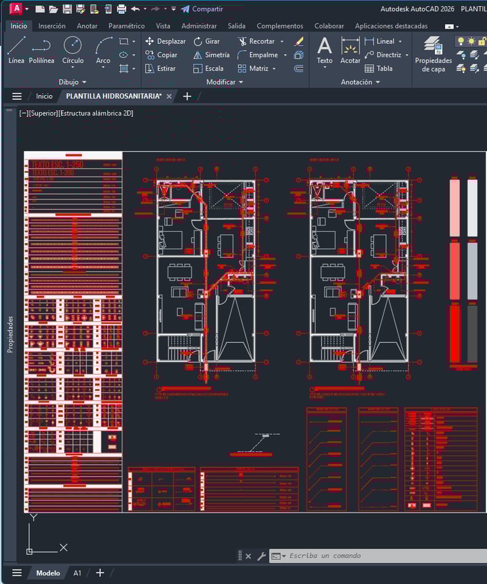Add a new drawing tab with plus
Image resolution: width=487 pixels, height=584 pixels.
pyautogui.click(x=187, y=96)
